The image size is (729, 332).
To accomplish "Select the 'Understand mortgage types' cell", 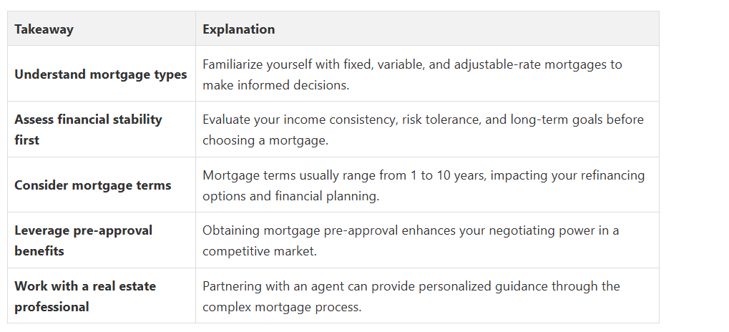I will point(102,74).
